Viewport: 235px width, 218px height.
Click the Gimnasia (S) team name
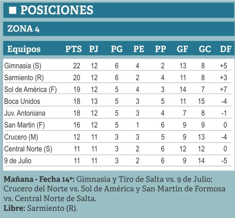[23, 66]
